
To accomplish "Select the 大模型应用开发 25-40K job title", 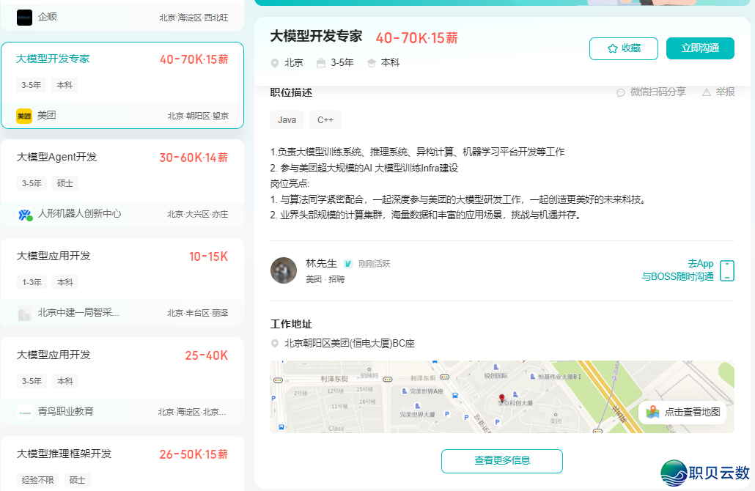I will [x=54, y=355].
